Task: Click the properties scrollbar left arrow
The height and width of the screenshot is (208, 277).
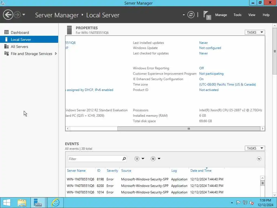Action: click(x=68, y=129)
